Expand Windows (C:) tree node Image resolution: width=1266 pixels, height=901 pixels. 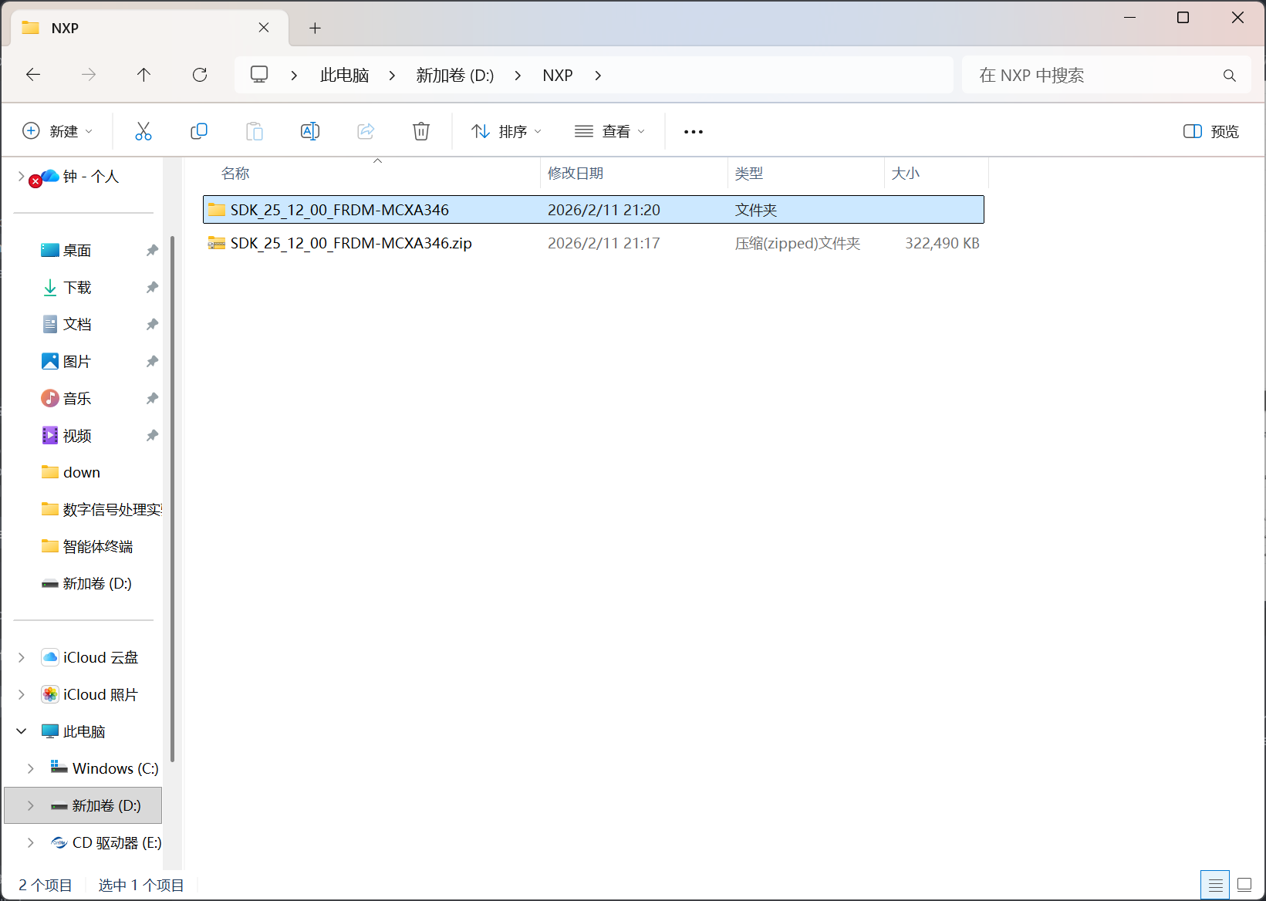pyautogui.click(x=31, y=769)
